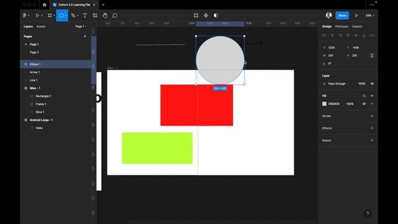Image resolution: width=398 pixels, height=224 pixels.
Task: Click align top icon
Action: [348, 35]
